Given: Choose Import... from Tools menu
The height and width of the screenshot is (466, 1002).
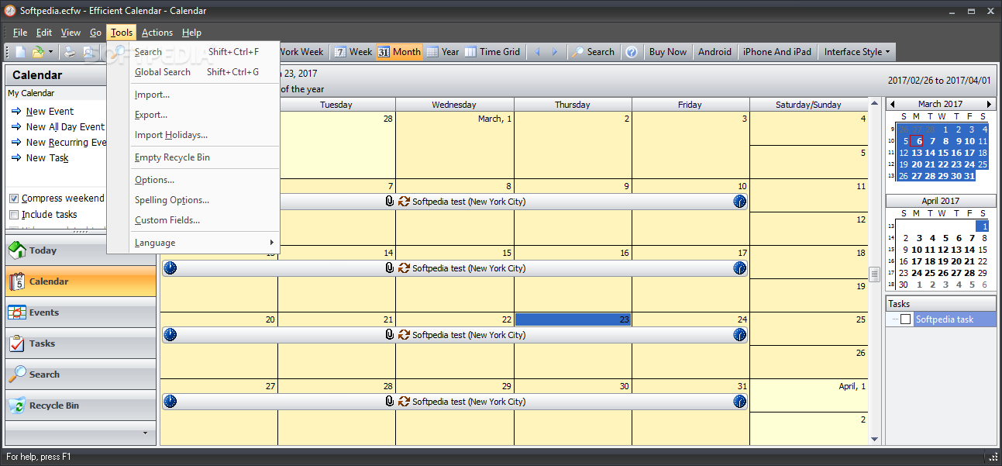Looking at the screenshot, I should pyautogui.click(x=193, y=95).
